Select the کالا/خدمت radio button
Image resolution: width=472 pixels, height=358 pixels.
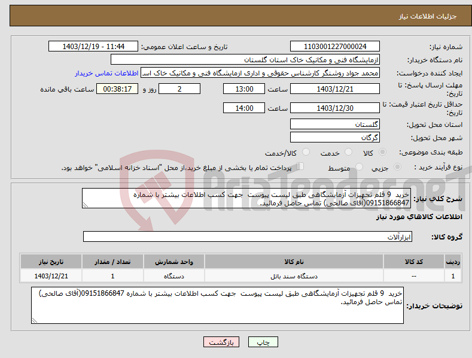click(x=306, y=152)
